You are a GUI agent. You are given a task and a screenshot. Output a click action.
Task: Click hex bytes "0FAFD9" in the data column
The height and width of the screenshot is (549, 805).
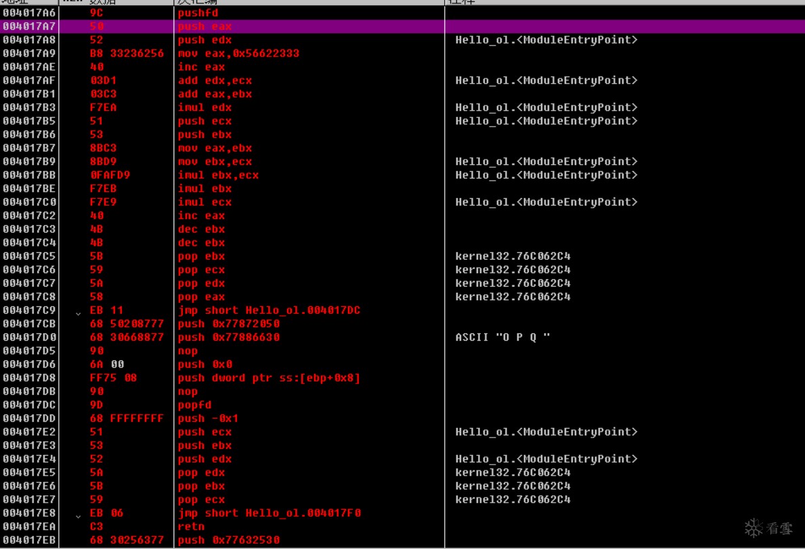(x=110, y=175)
